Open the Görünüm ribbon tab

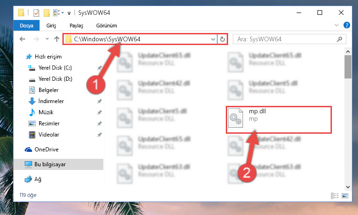tap(107, 26)
